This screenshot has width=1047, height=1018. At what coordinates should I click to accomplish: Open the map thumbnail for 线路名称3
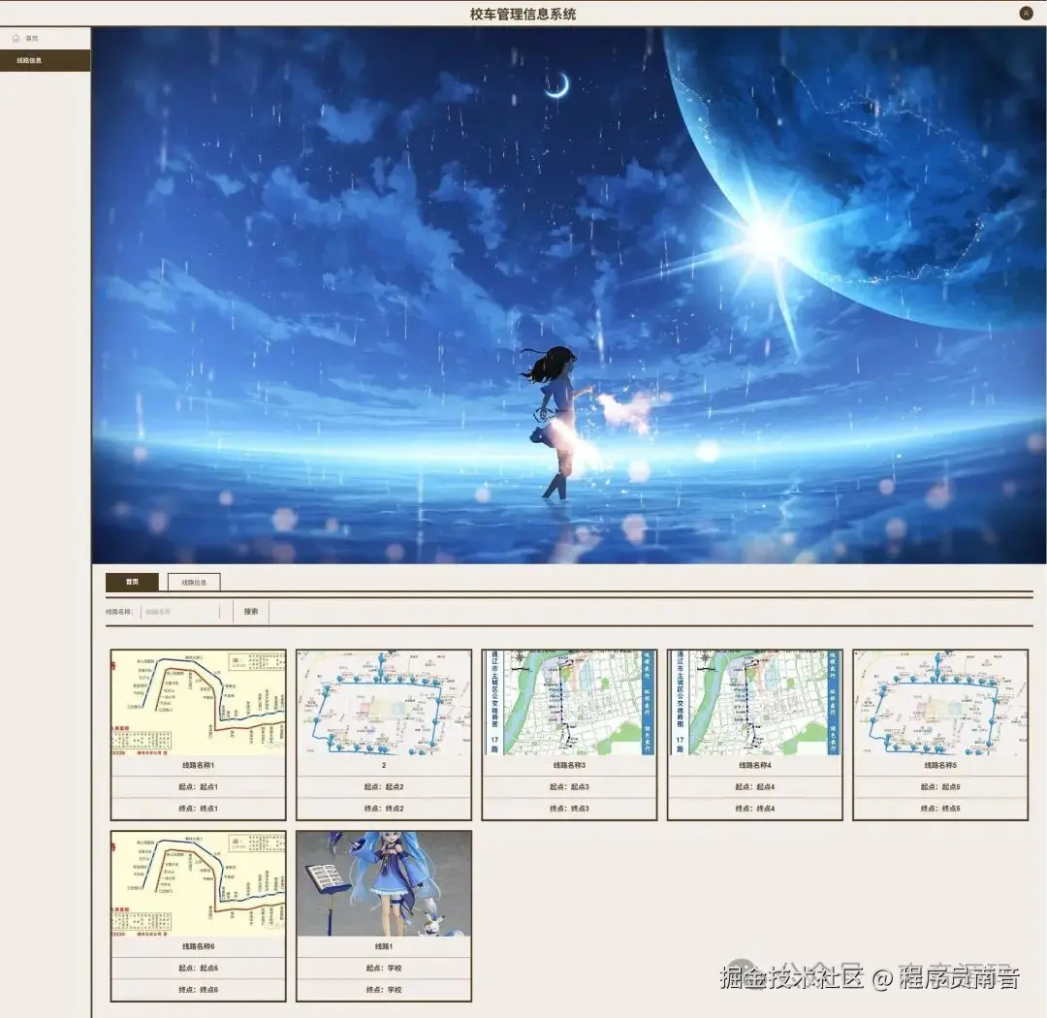pos(570,703)
